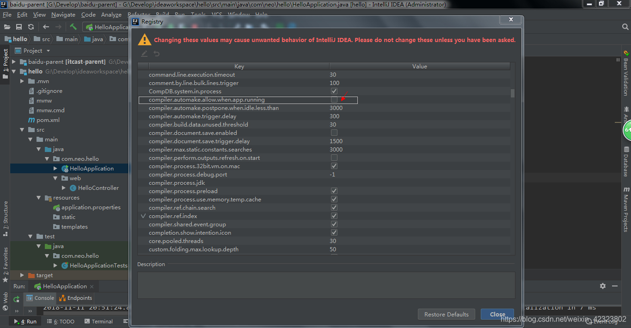
Task: Uncheck compiler.process.32bit.vm.on.mac checkbox
Action: (334, 166)
